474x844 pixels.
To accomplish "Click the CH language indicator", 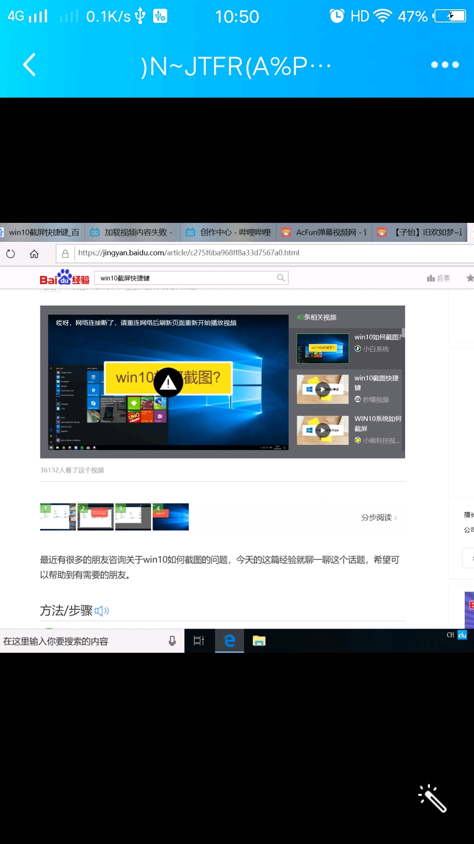I will [x=450, y=635].
